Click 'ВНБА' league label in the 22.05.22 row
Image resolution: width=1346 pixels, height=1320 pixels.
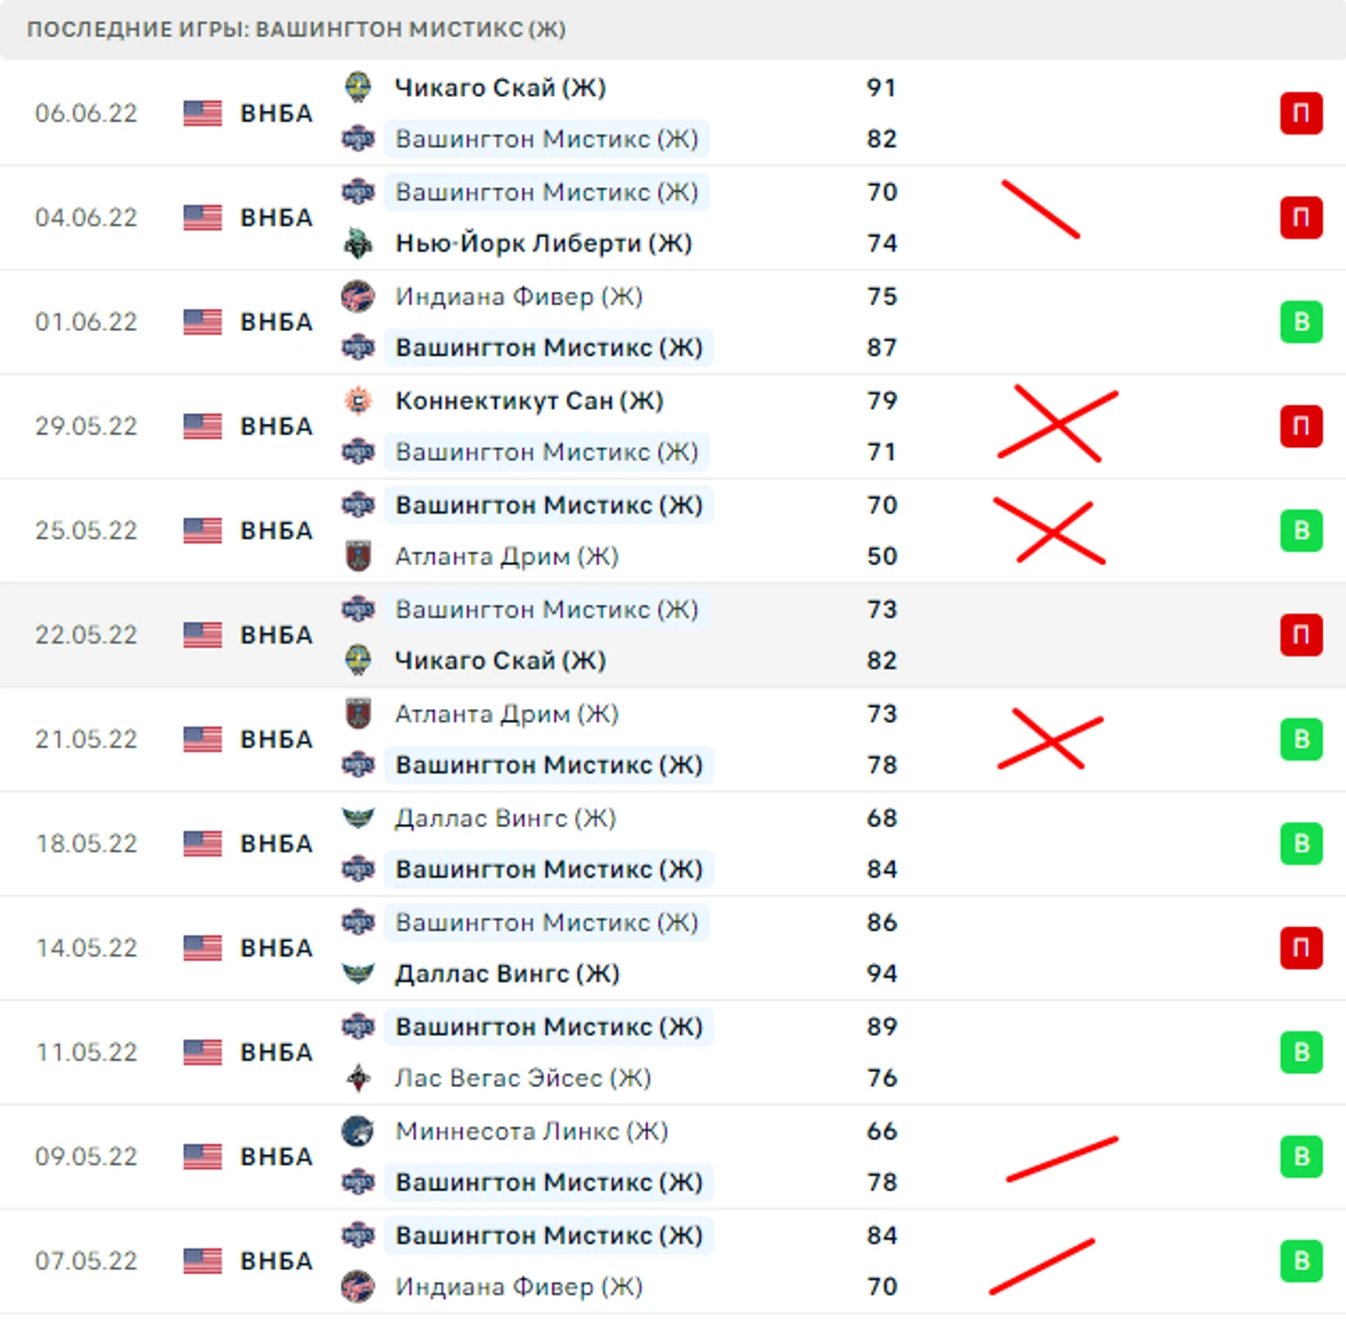(277, 635)
